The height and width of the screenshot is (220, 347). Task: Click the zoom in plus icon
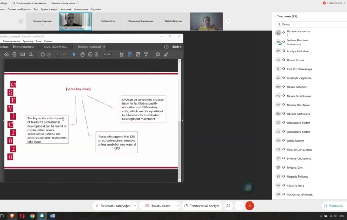click(97, 54)
